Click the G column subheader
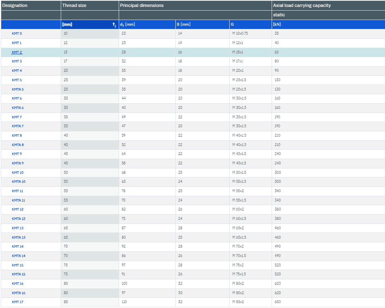The image size is (385, 308). pos(232,24)
